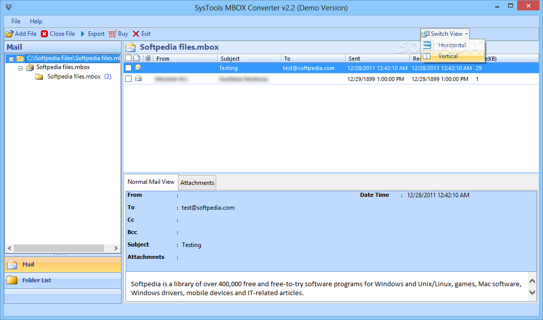Viewport: 543px width, 320px height.
Task: Click the folder icon of C:\Softpedia Files root
Action: [20, 59]
